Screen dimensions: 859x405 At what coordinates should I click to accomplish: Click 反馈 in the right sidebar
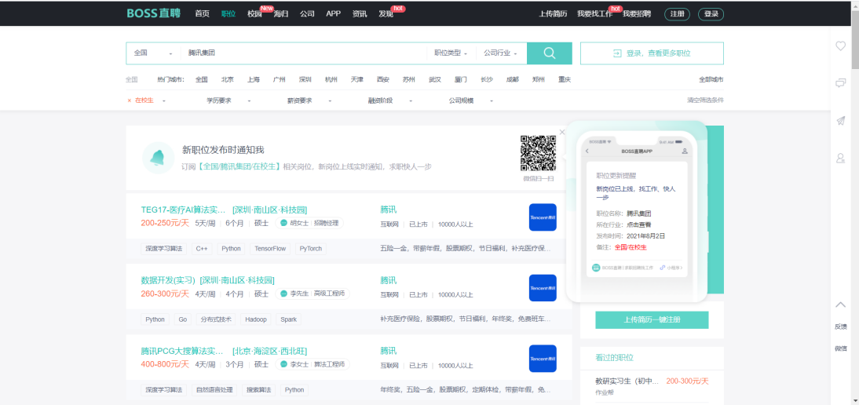[840, 327]
